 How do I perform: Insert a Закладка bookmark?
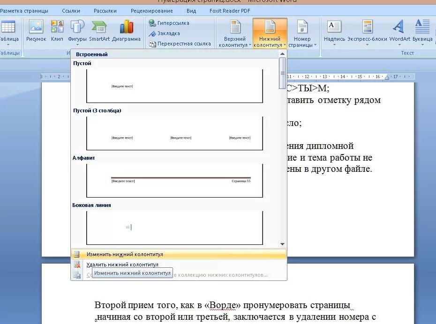pyautogui.click(x=165, y=33)
